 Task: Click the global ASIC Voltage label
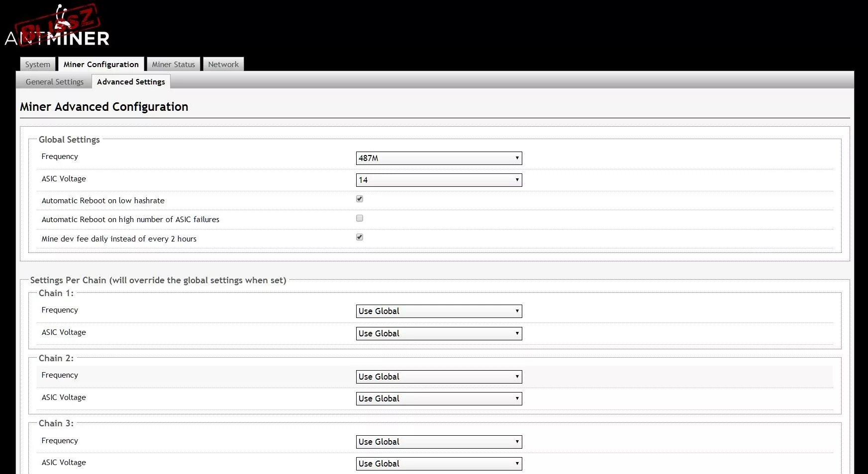click(64, 179)
